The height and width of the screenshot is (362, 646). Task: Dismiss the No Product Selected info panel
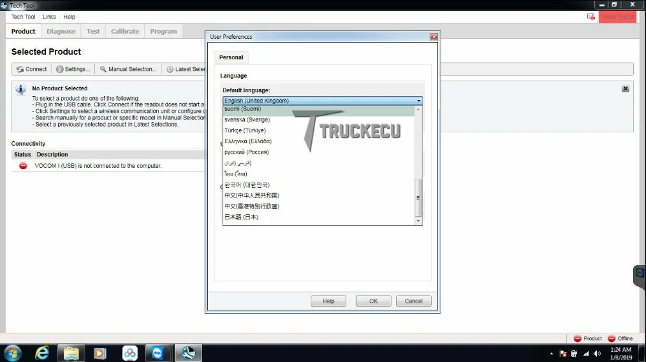click(x=625, y=89)
